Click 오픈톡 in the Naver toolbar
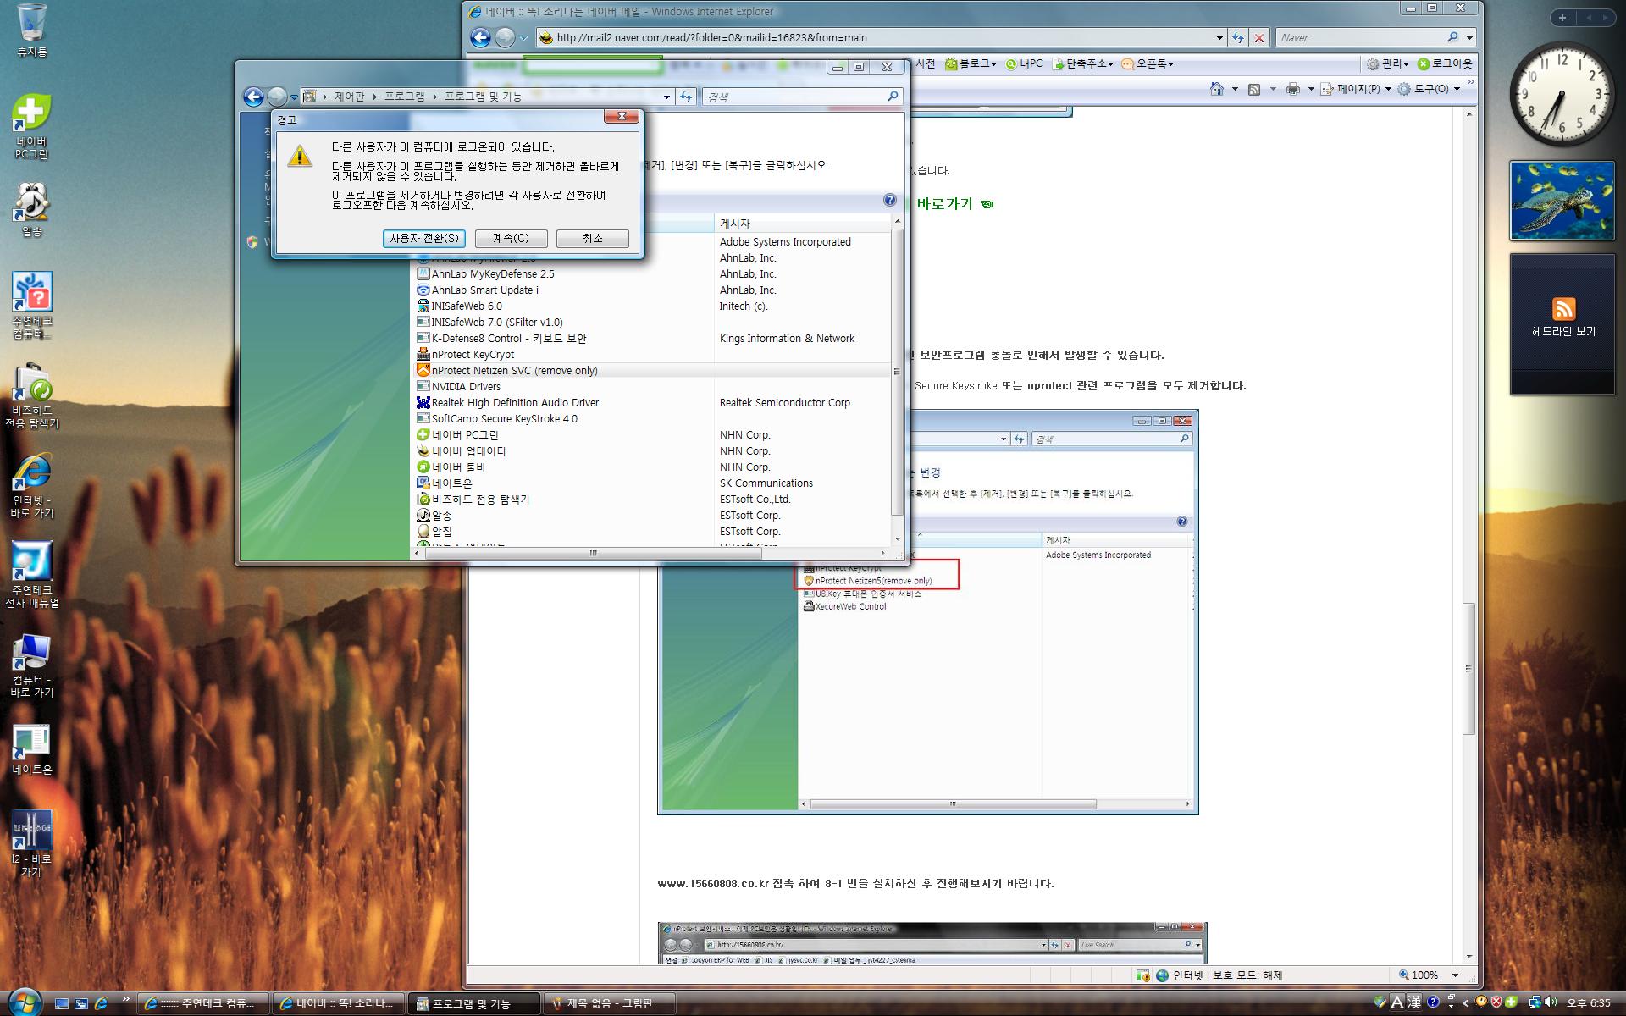Viewport: 1626px width, 1016px height. point(1148,63)
